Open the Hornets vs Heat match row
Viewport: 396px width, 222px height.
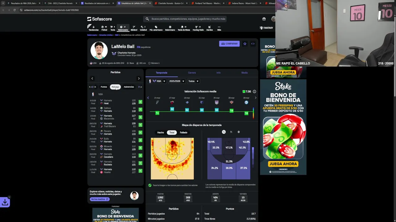115,102
